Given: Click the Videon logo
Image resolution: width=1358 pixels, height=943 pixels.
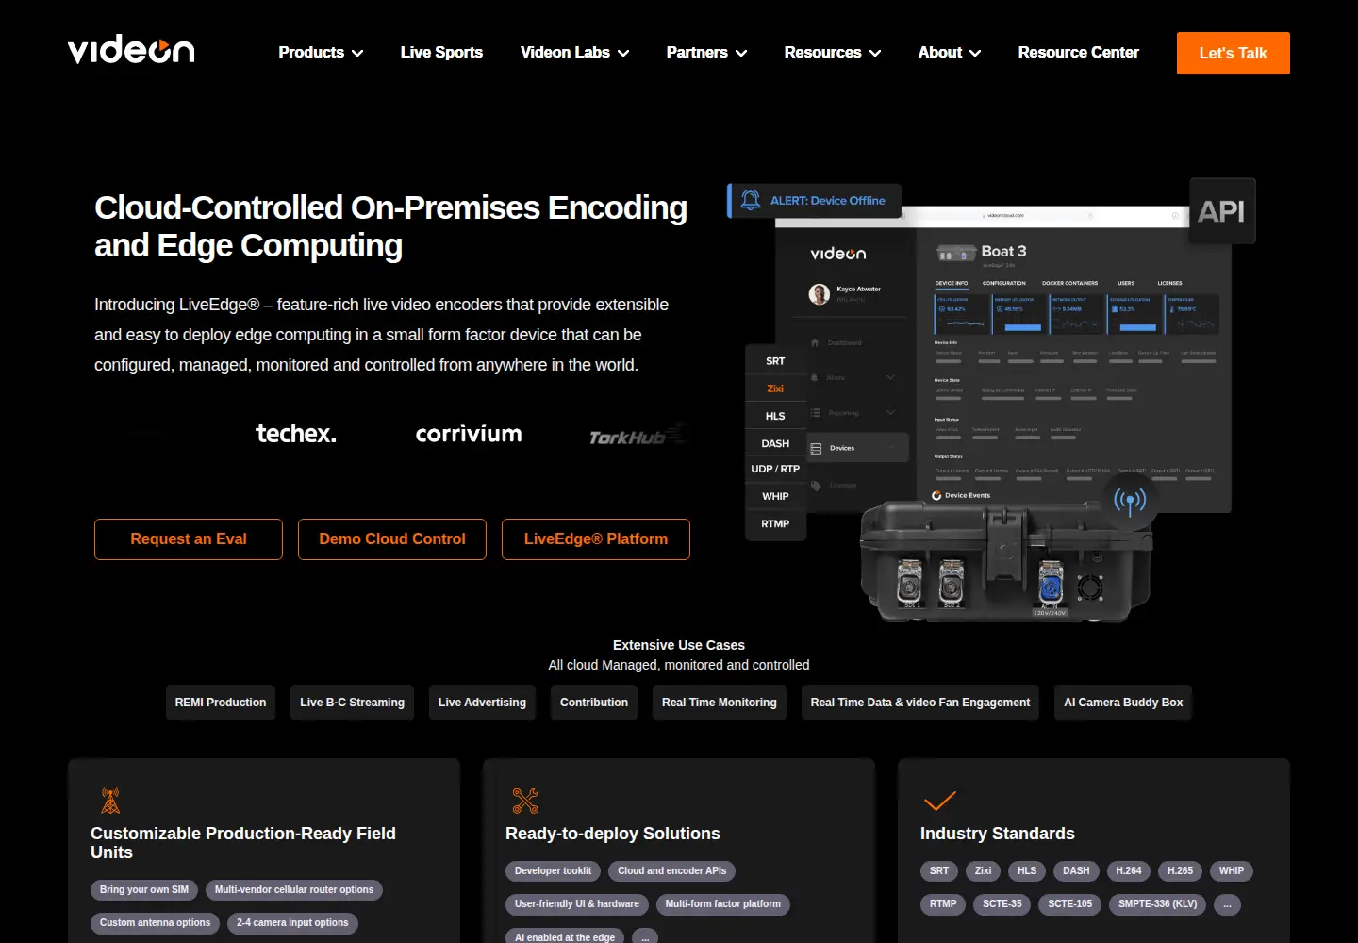Looking at the screenshot, I should pyautogui.click(x=131, y=50).
